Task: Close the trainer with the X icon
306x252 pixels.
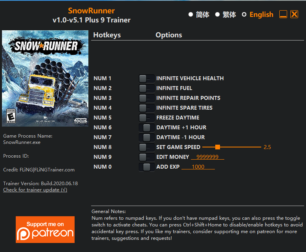Action: click(x=294, y=14)
